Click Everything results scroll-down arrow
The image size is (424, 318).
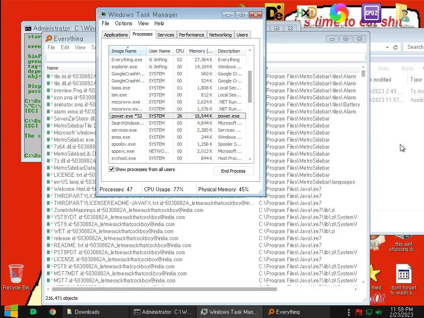(363, 282)
